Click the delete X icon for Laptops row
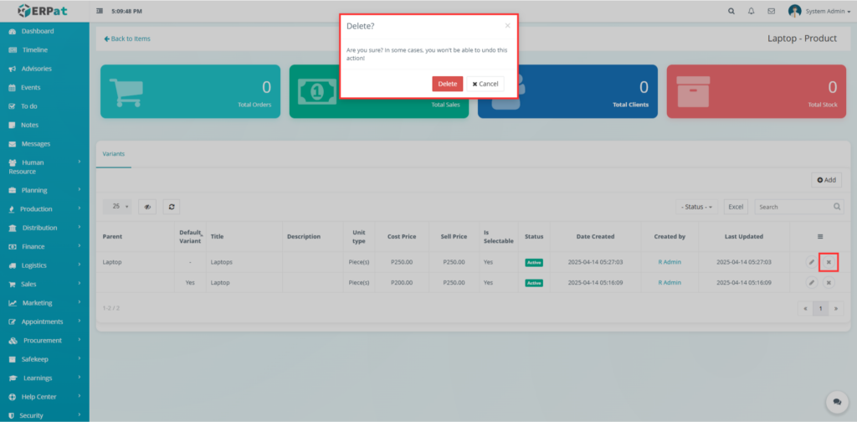Image resolution: width=857 pixels, height=422 pixels. click(x=829, y=262)
